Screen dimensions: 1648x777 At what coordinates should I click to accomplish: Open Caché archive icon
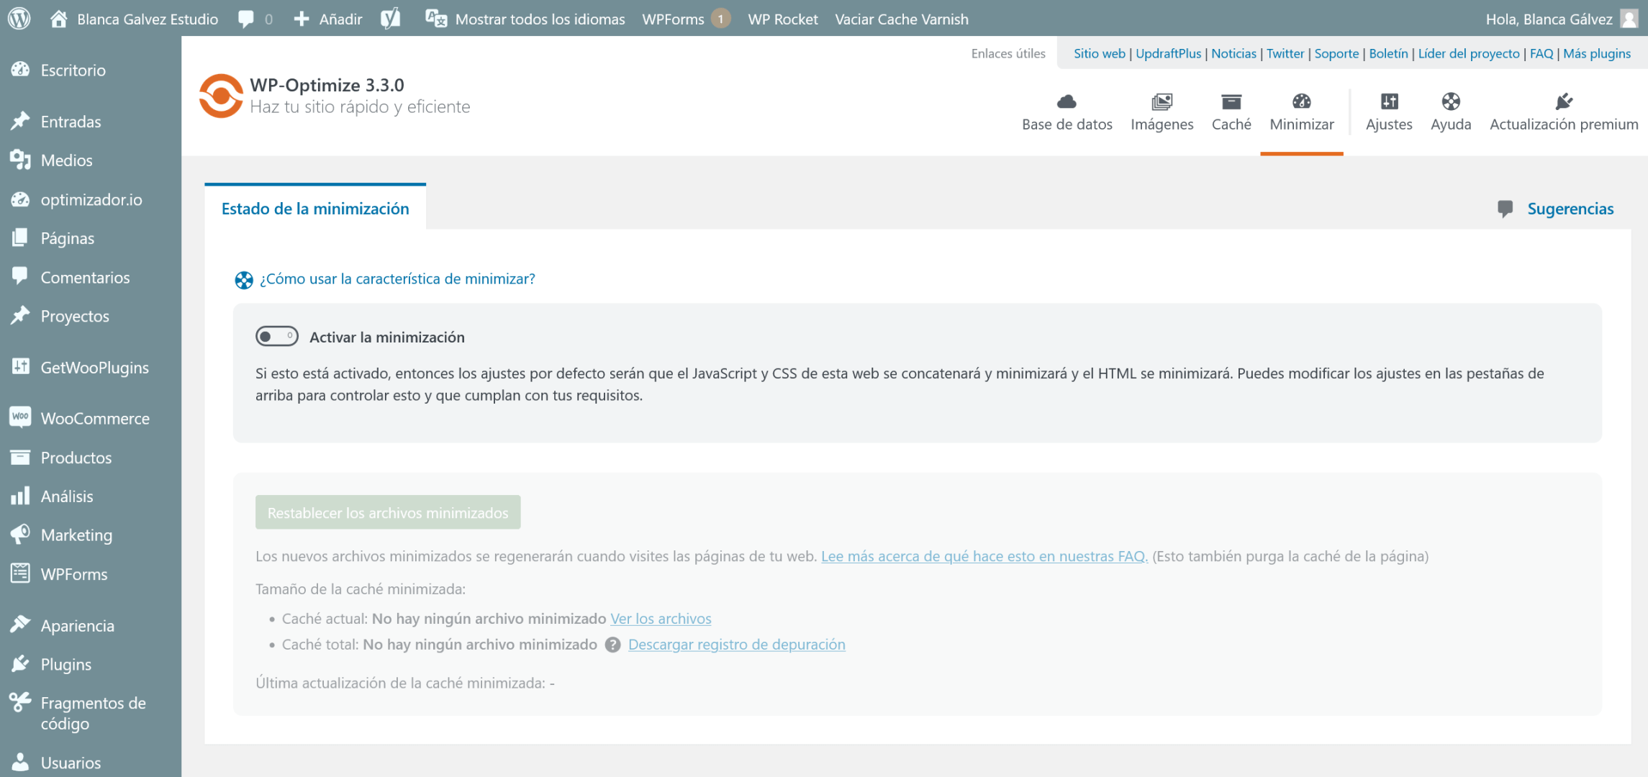point(1231,101)
